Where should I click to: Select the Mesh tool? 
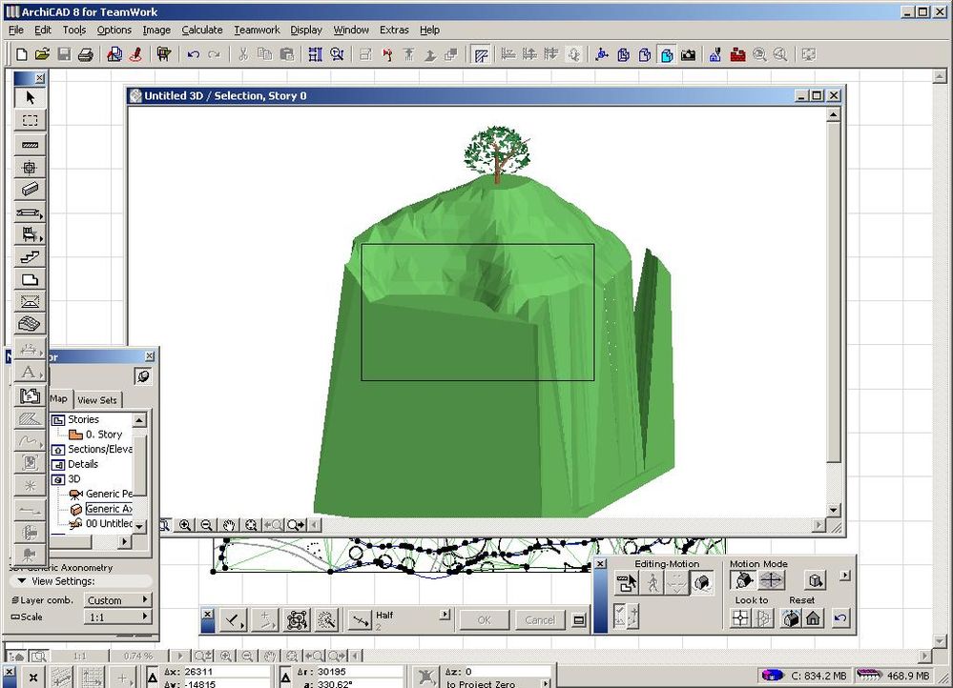[x=30, y=324]
